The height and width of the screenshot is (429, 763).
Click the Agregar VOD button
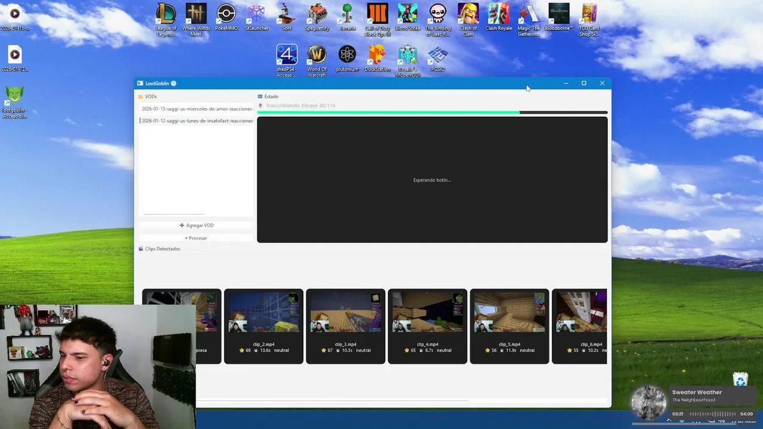point(196,225)
